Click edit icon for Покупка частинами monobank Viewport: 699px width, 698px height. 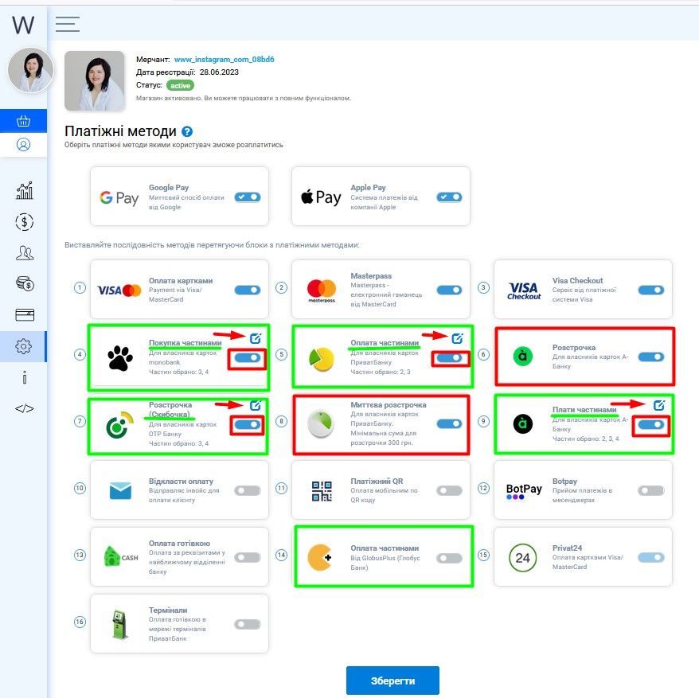[255, 338]
